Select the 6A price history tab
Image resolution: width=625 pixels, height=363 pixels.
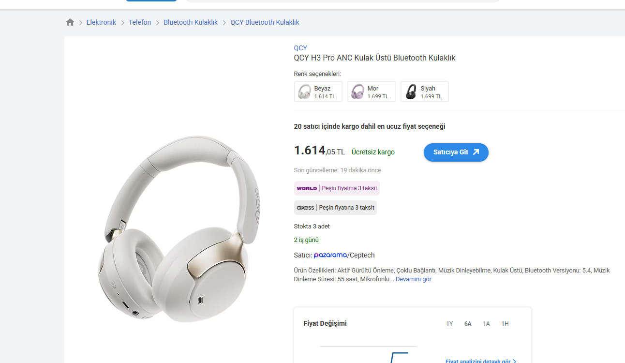[x=468, y=324]
